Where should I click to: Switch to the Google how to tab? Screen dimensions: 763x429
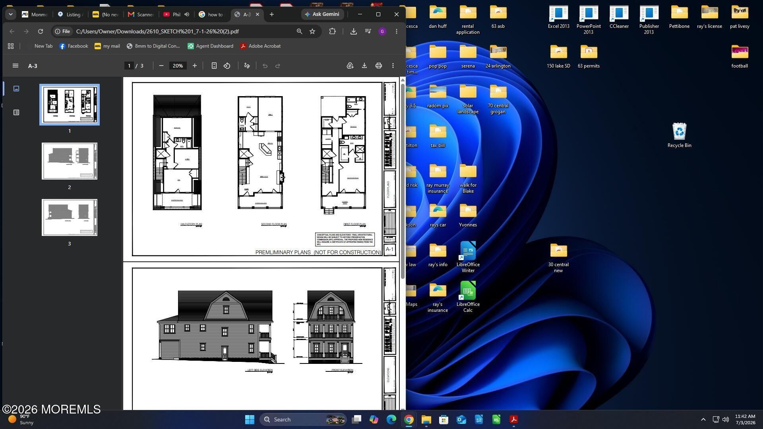(x=212, y=14)
